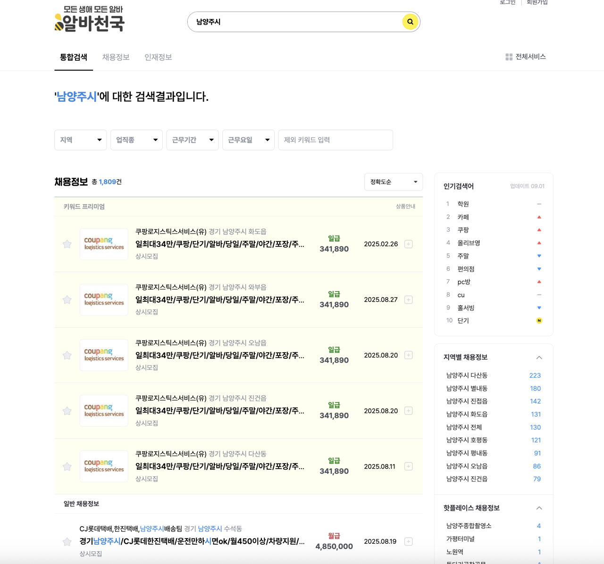
Task: Switch to the 통합검색 tab
Action: pos(74,57)
